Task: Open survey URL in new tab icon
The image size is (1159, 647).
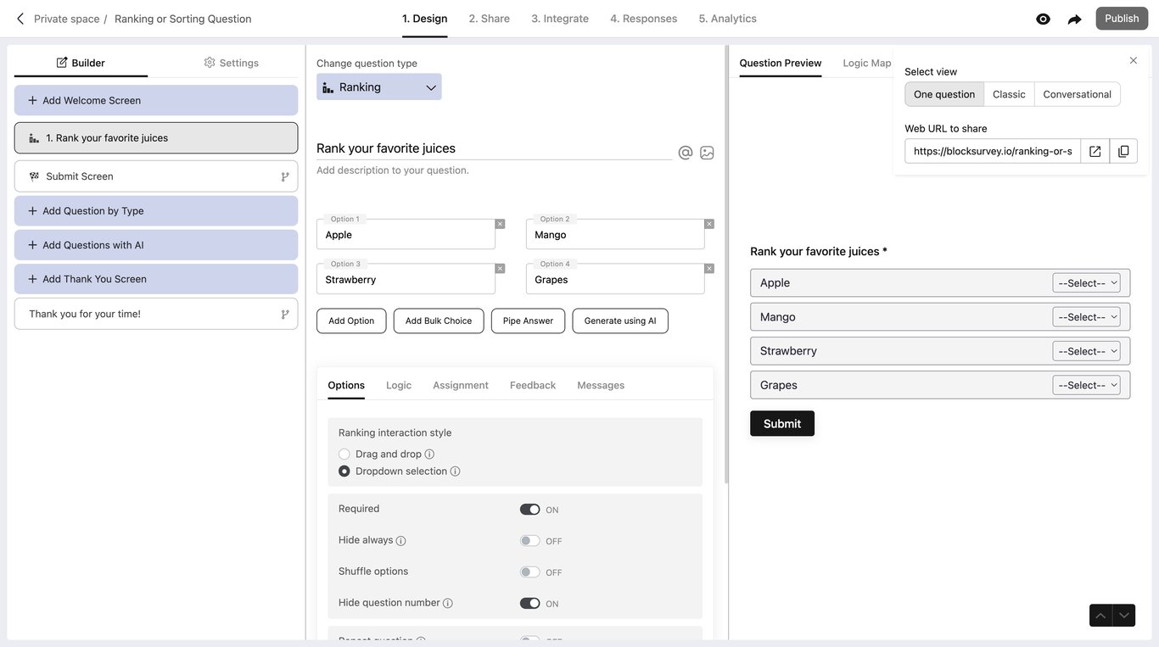Action: 1095,151
